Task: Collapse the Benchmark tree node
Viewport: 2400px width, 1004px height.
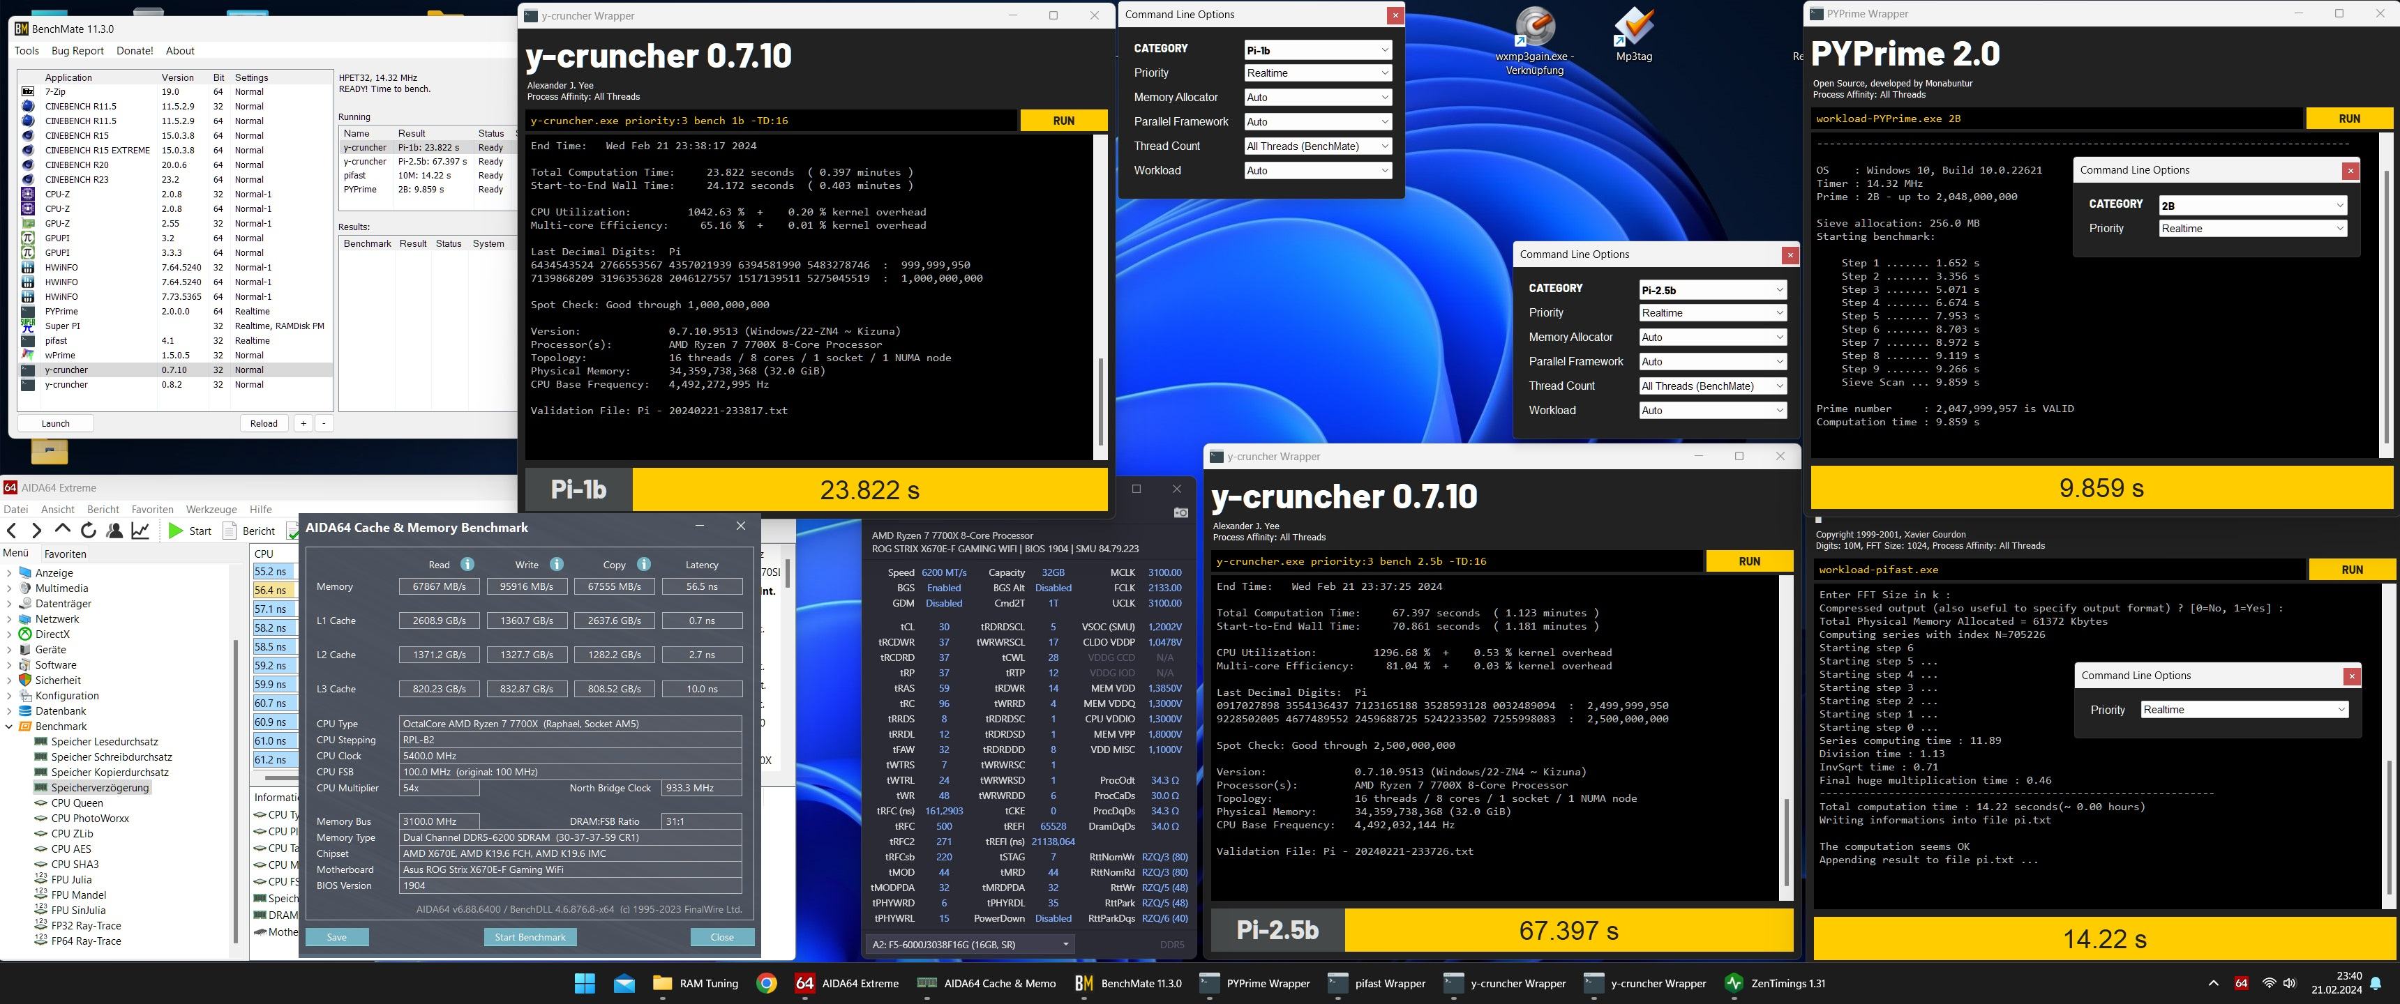Action: coord(9,727)
